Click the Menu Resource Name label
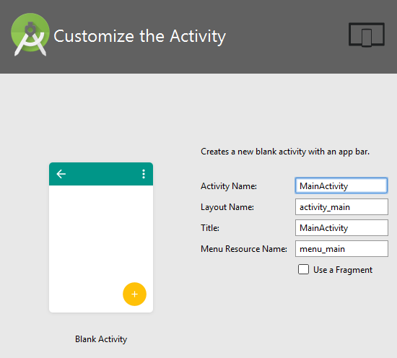 point(244,249)
